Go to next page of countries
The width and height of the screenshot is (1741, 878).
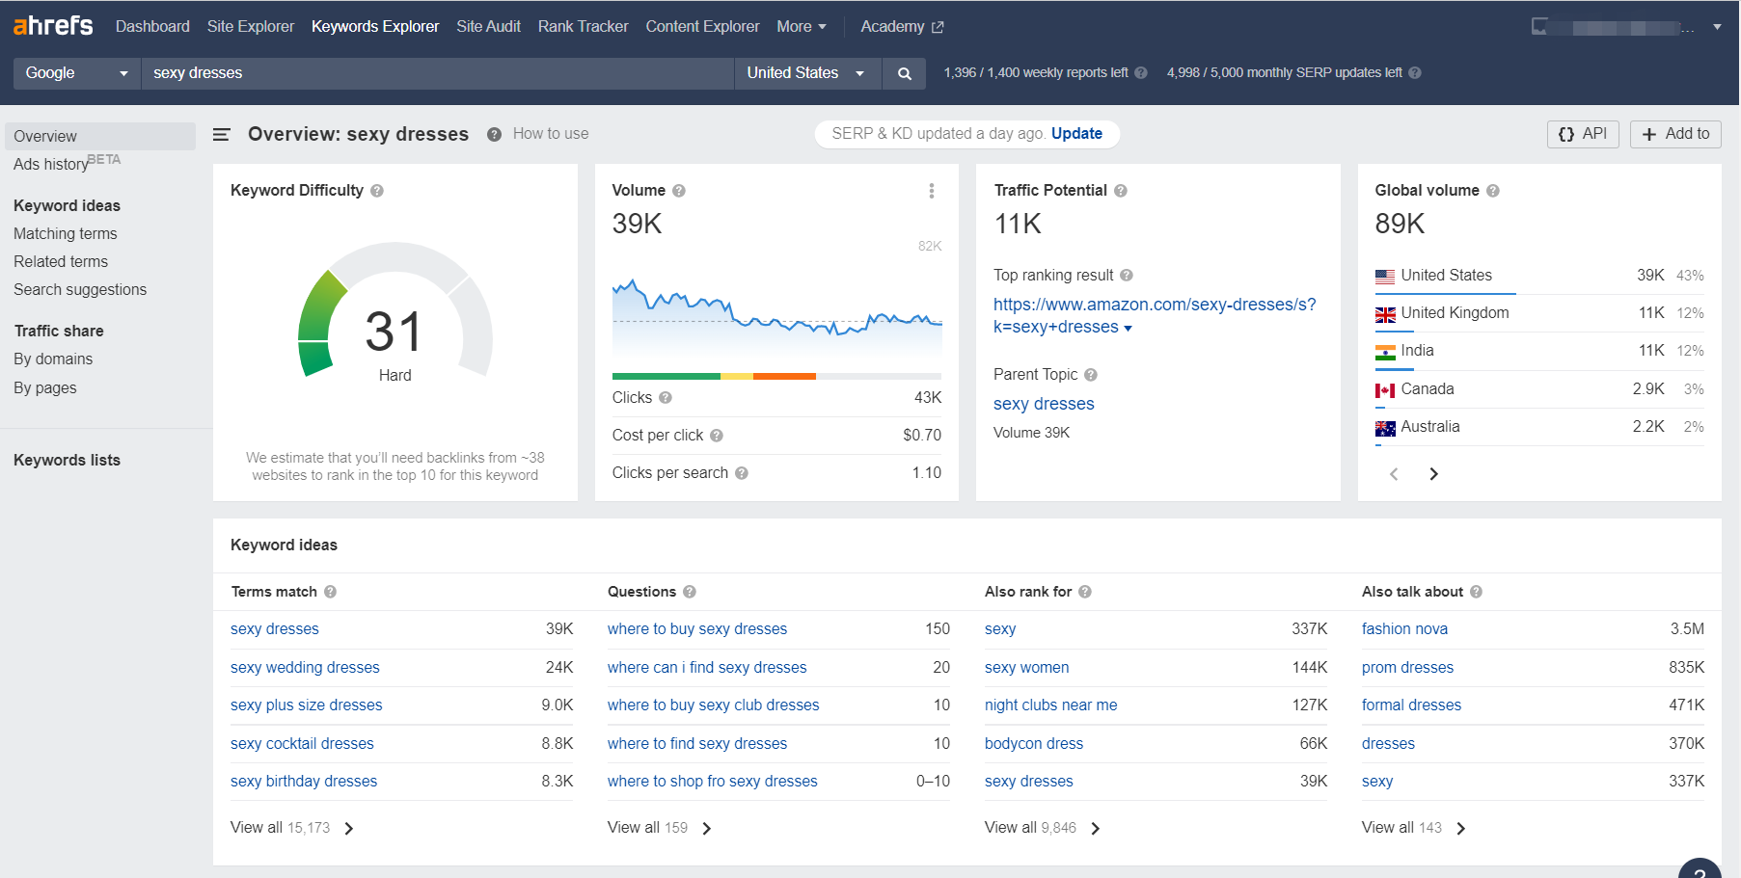click(1433, 474)
